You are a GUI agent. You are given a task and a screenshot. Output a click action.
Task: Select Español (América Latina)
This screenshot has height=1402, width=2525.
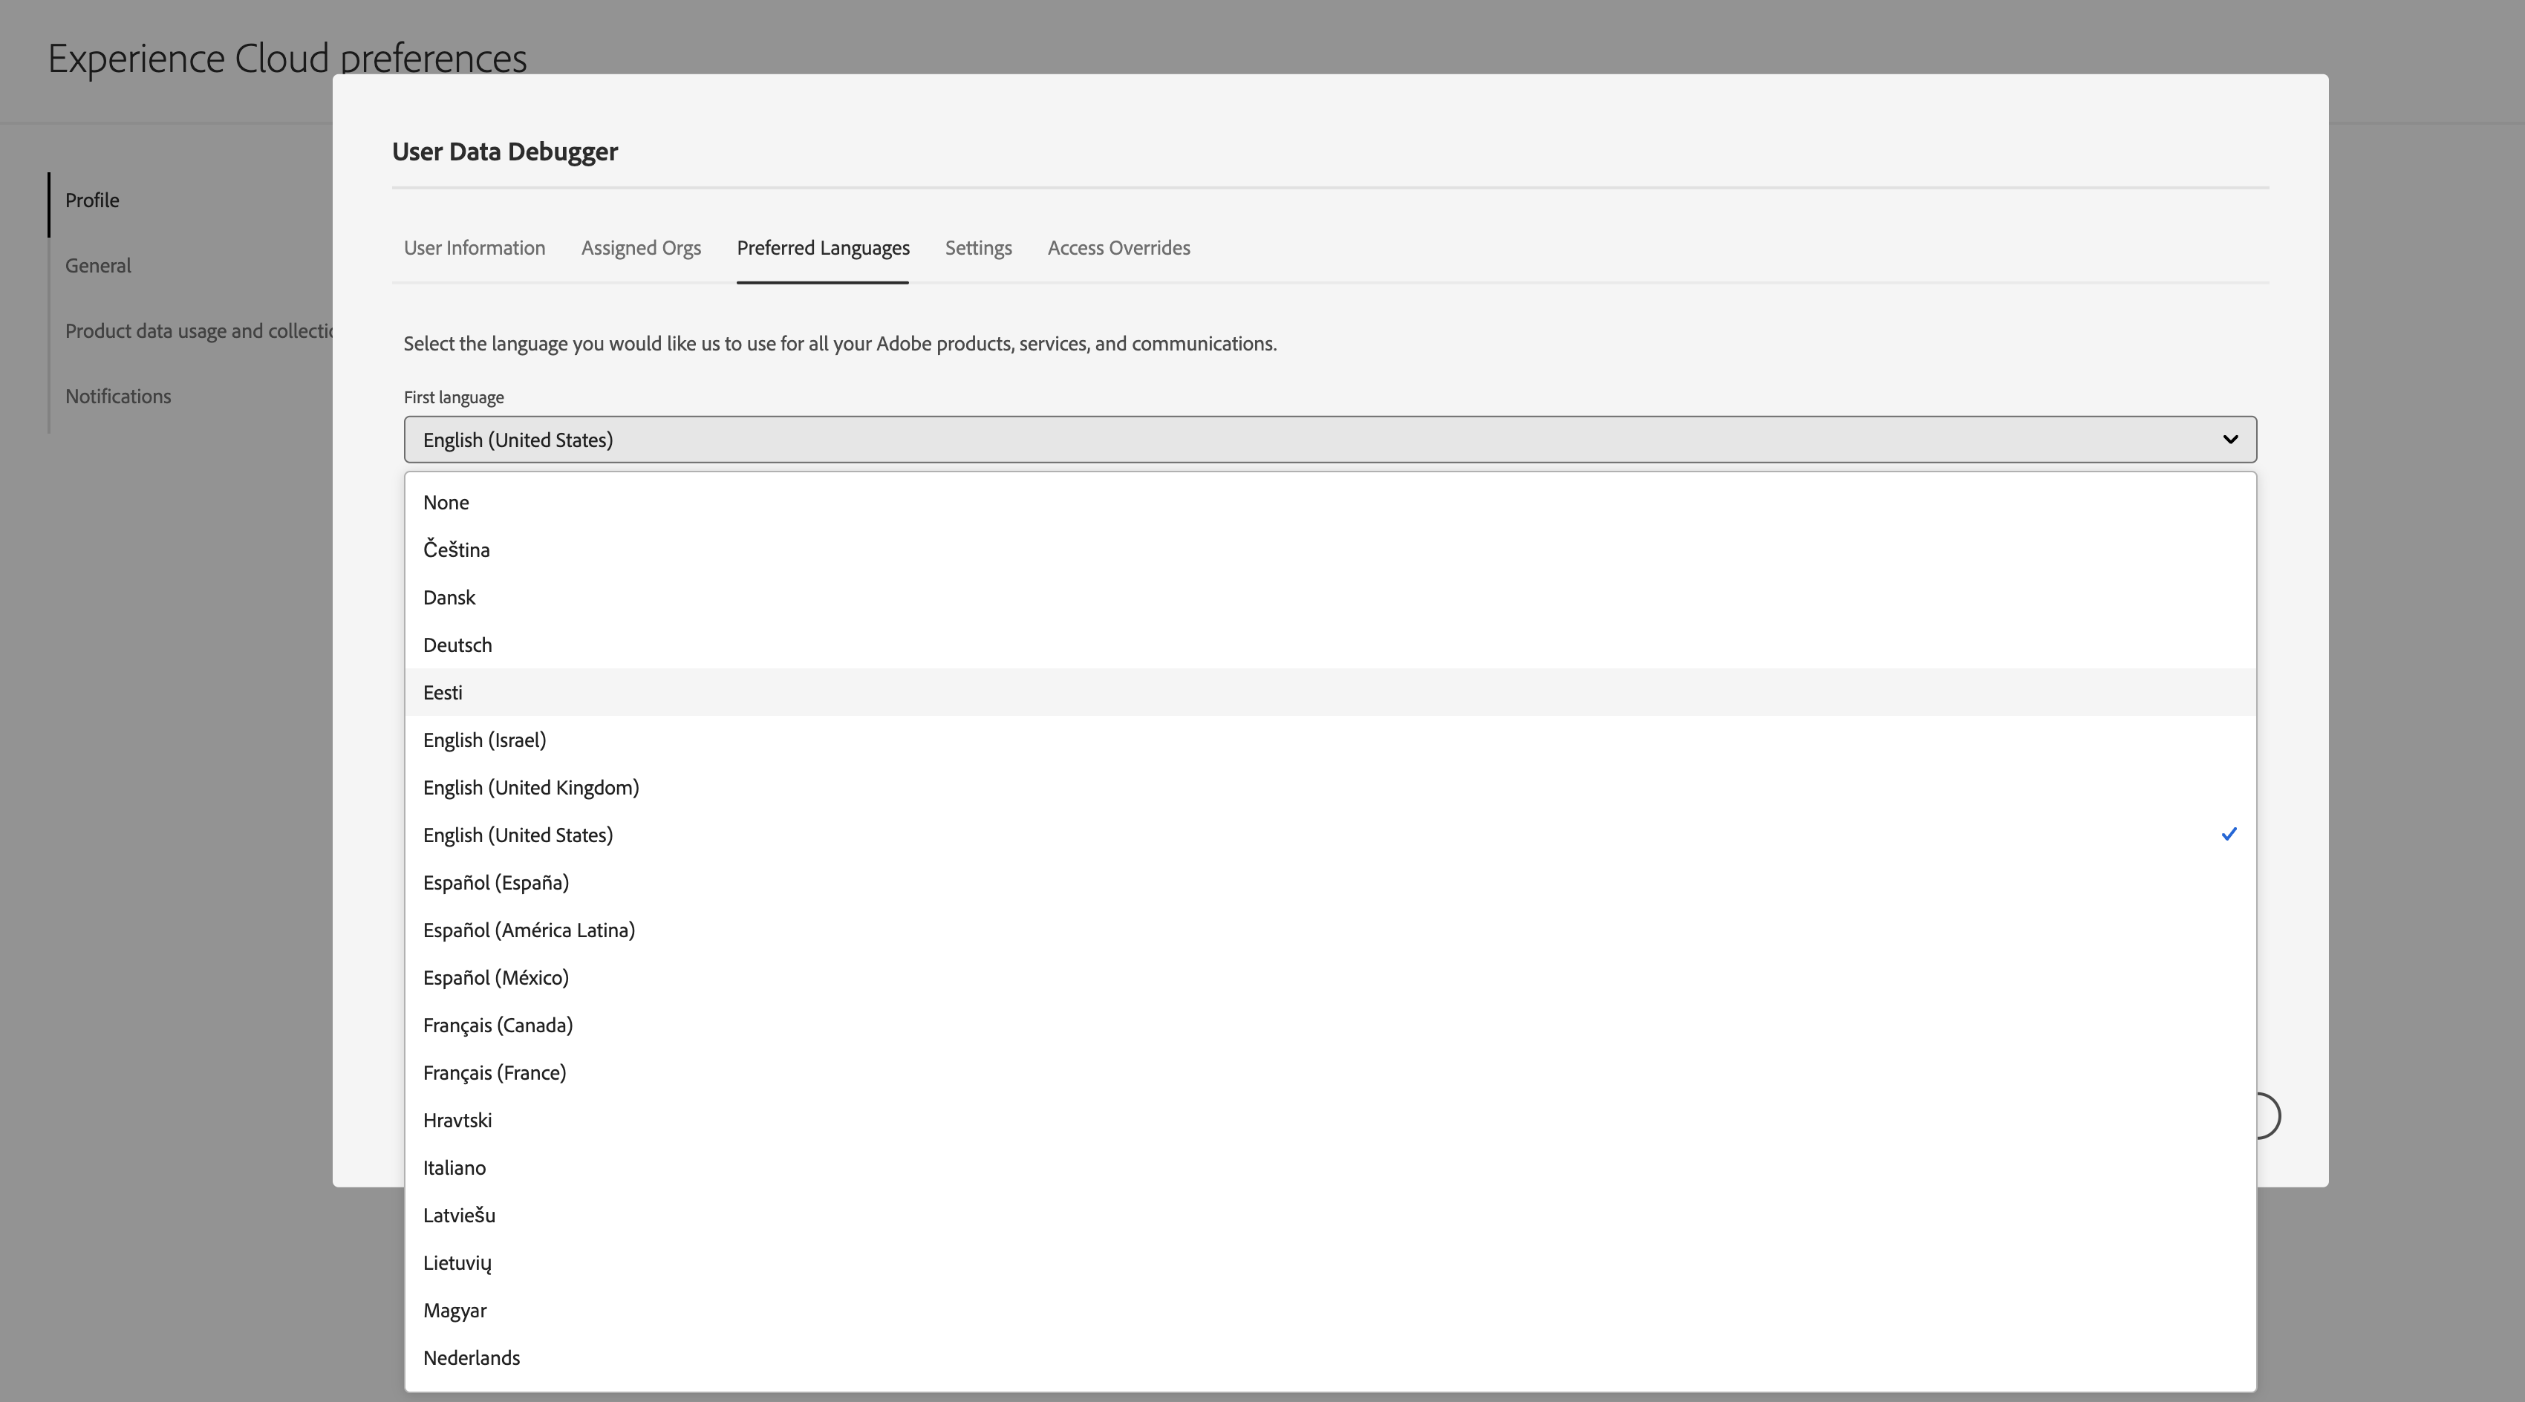pos(530,930)
